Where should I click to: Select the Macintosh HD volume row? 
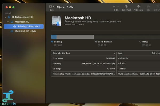[22, 22]
